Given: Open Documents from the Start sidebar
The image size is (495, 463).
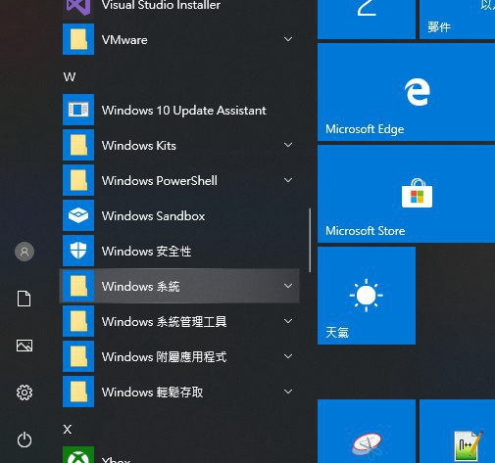Looking at the screenshot, I should 25,299.
